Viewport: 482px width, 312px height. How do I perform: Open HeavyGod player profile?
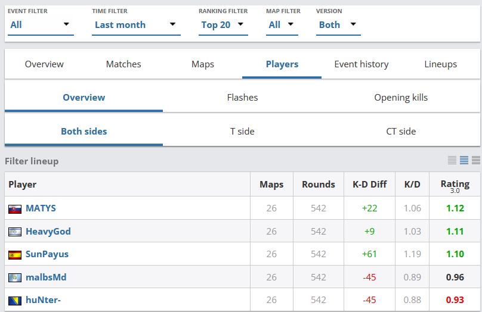[x=48, y=231]
